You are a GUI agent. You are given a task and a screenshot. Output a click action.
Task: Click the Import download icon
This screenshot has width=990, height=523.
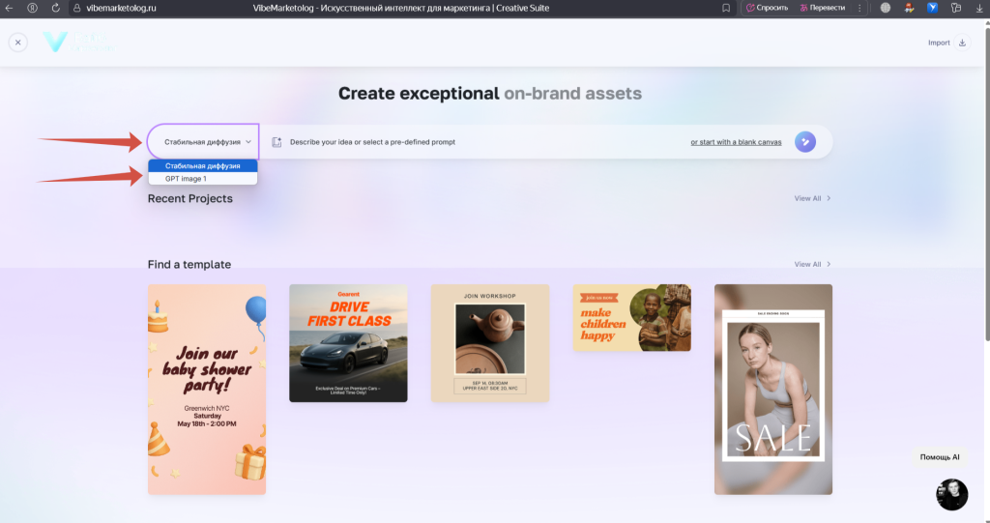coord(962,43)
